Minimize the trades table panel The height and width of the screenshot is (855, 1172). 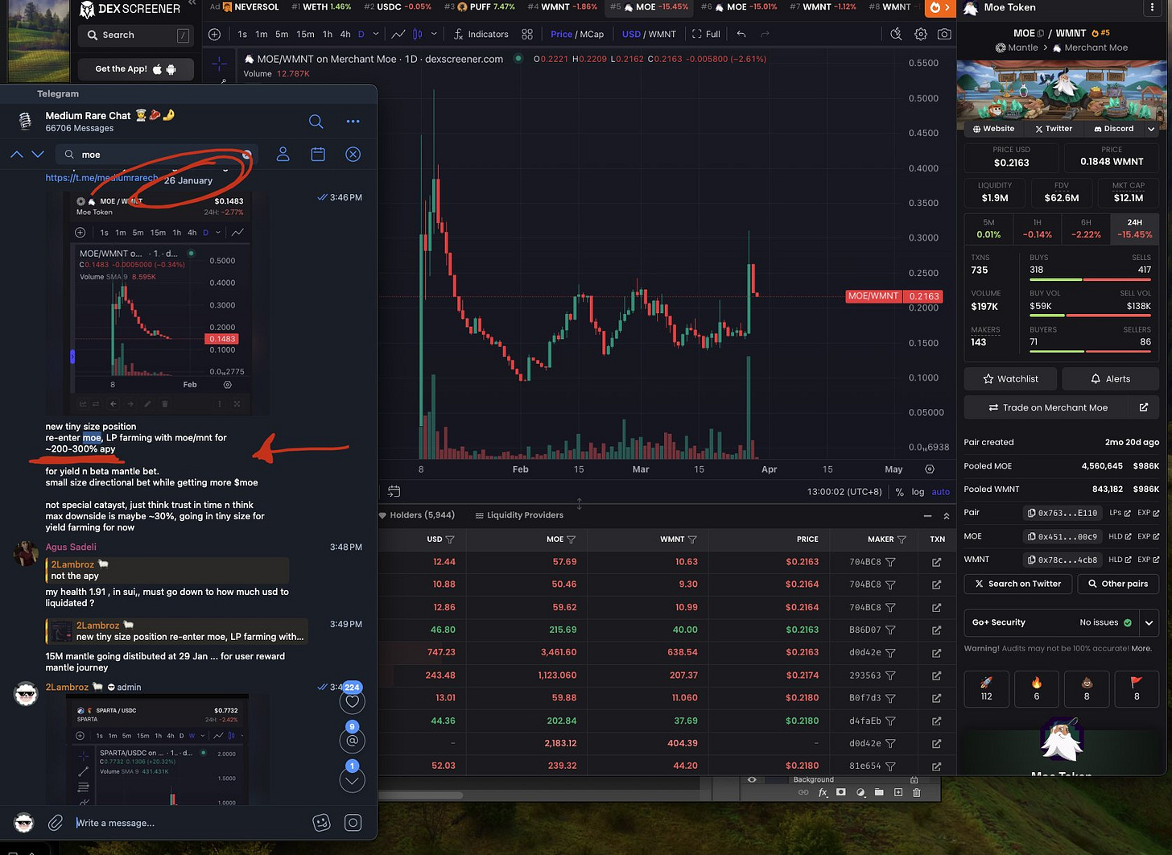927,515
